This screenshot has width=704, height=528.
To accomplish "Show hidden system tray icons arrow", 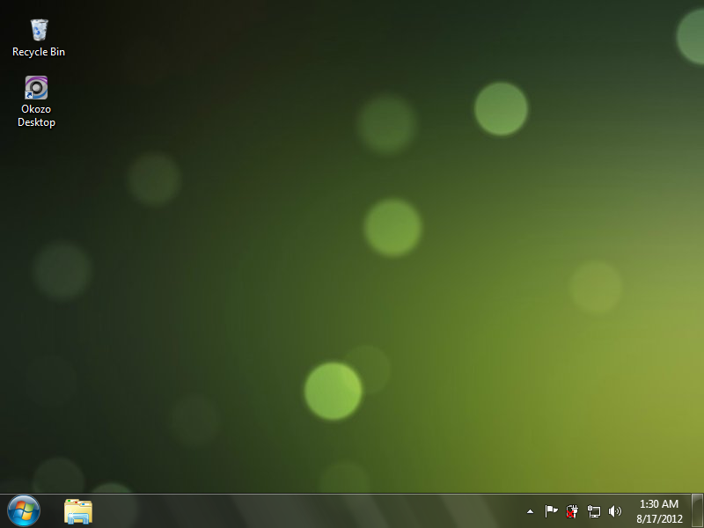I will click(x=530, y=511).
